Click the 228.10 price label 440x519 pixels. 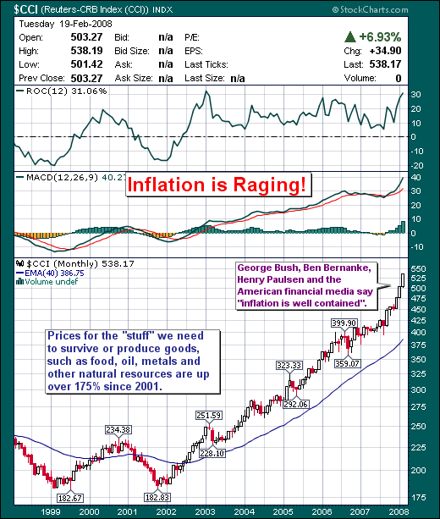(212, 453)
